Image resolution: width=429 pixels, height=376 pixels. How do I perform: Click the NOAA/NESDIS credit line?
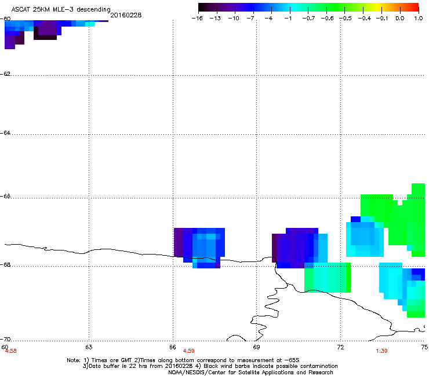point(250,373)
